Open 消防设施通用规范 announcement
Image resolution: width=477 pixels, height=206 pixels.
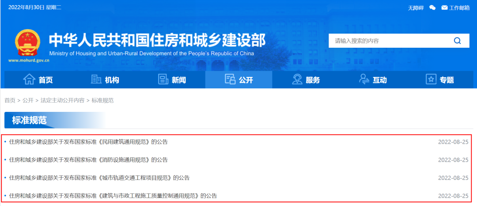(x=88, y=160)
